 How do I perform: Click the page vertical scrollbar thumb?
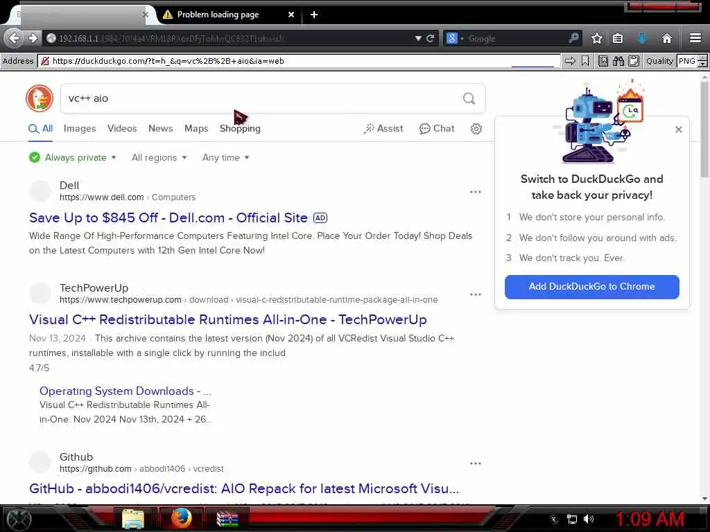(x=704, y=131)
